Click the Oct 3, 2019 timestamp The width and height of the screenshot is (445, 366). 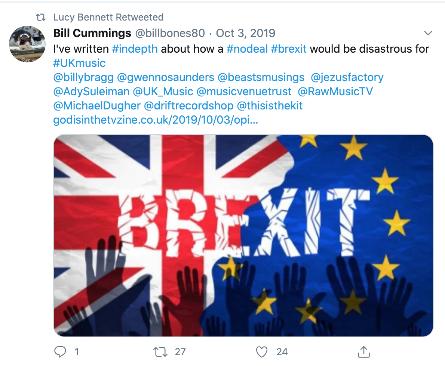[245, 33]
